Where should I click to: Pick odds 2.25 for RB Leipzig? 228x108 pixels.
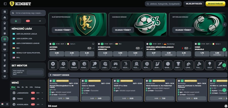(184, 54)
